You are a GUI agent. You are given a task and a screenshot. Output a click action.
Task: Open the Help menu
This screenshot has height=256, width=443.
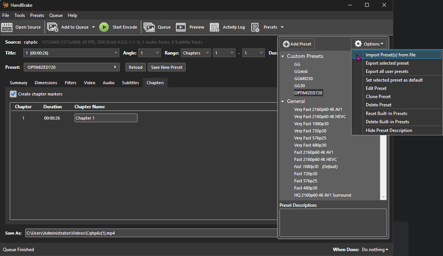72,15
